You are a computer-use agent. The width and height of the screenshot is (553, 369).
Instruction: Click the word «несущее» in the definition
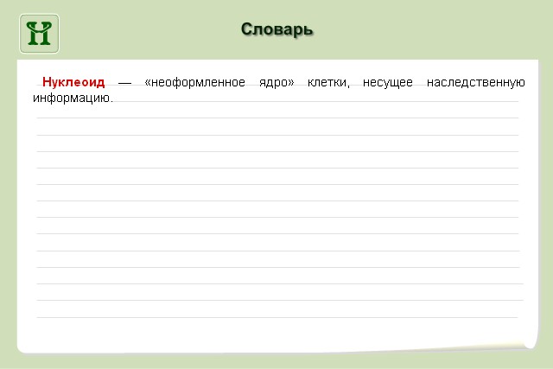tap(389, 82)
